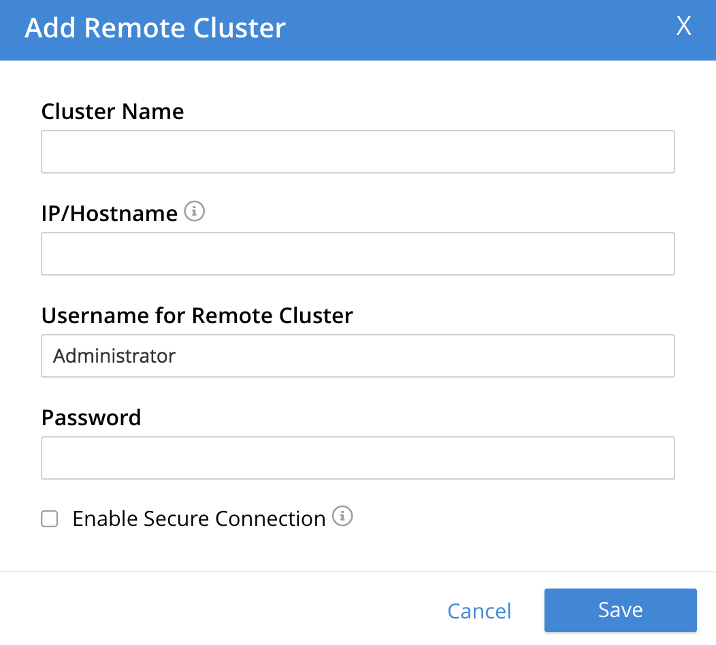Click inside the Password field
Screen dimensions: 716x645
(x=358, y=457)
